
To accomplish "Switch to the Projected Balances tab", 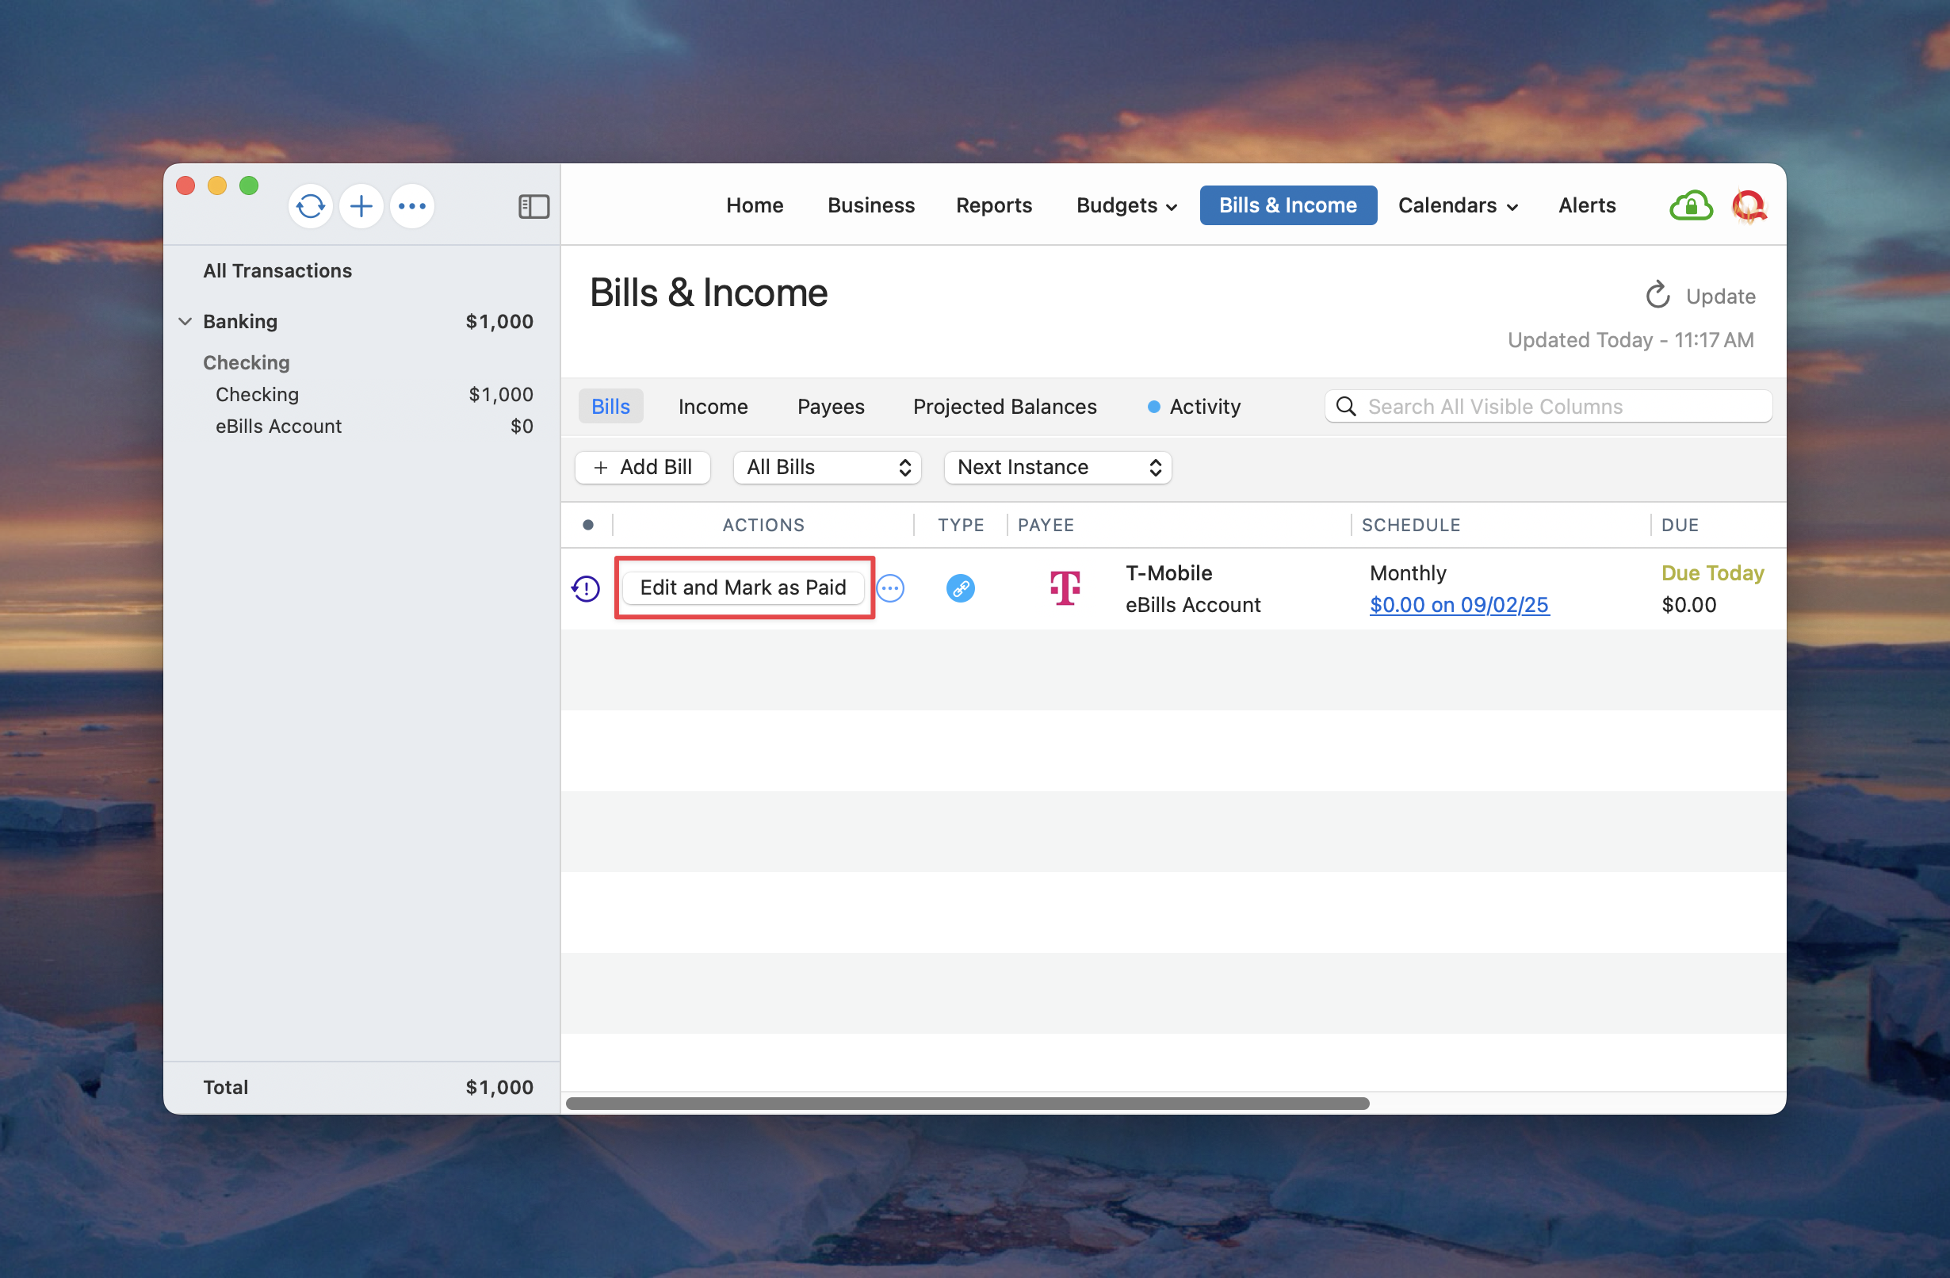I will tap(1004, 407).
